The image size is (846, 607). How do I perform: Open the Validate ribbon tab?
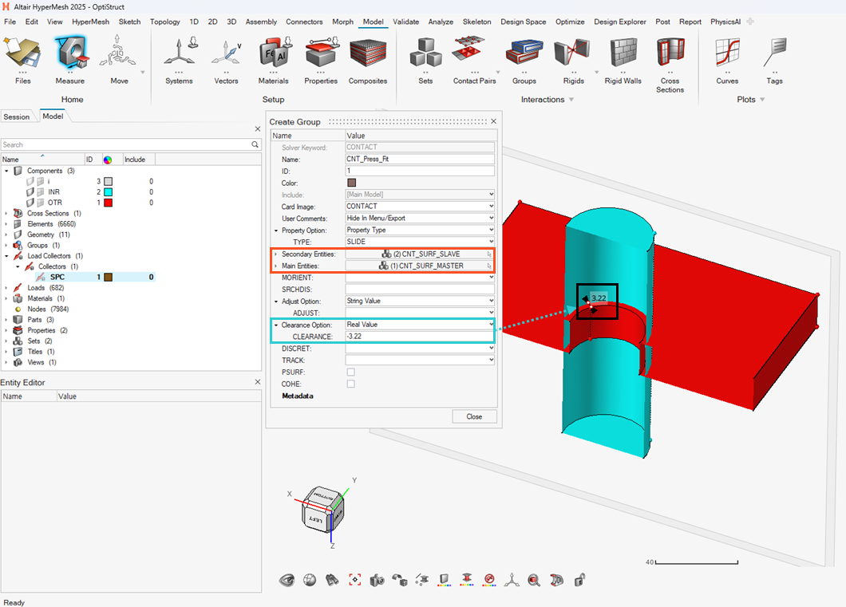pos(405,22)
